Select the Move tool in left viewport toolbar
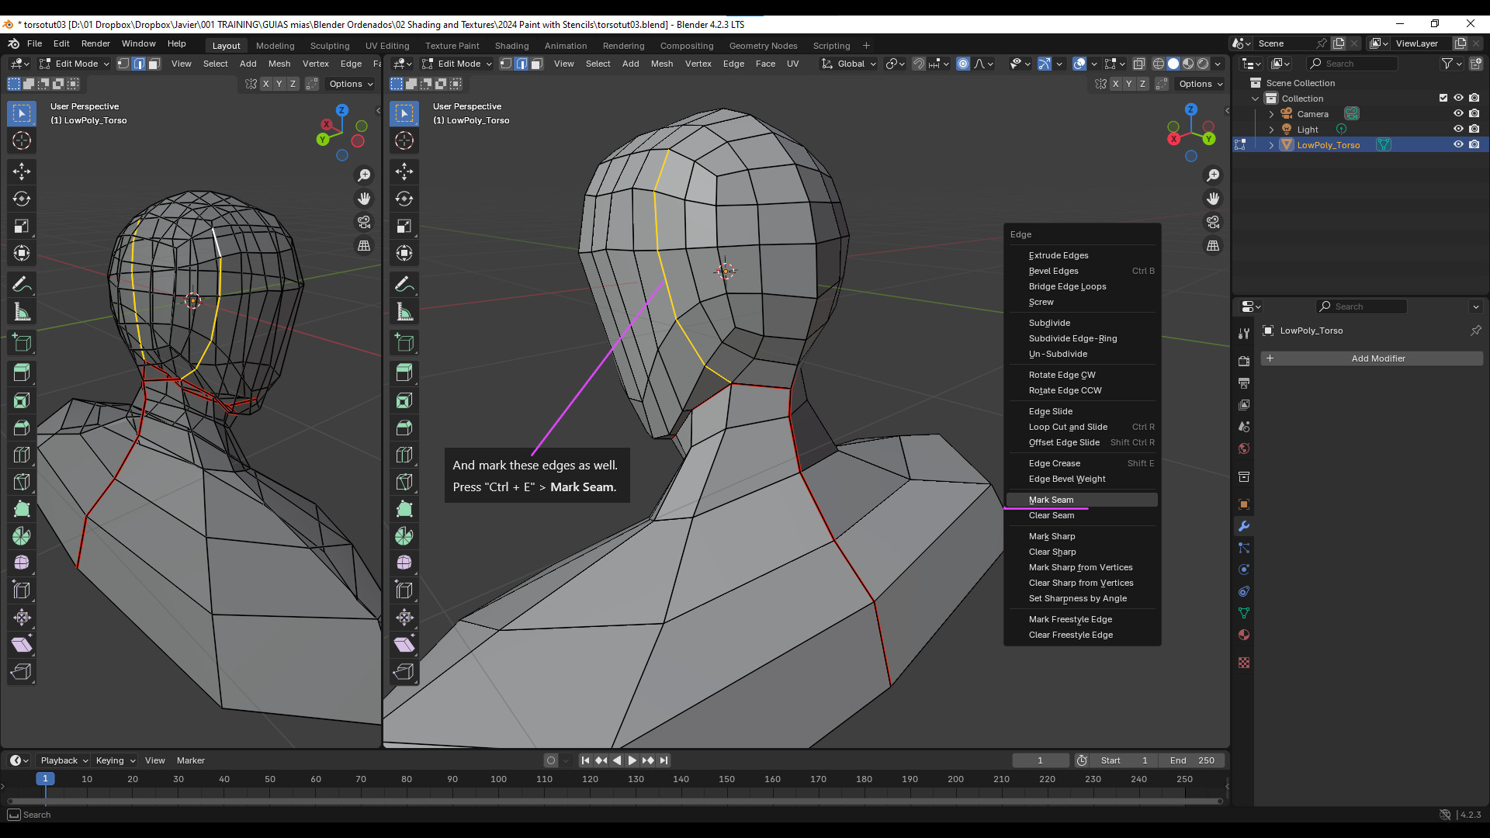The width and height of the screenshot is (1490, 838). 22,171
